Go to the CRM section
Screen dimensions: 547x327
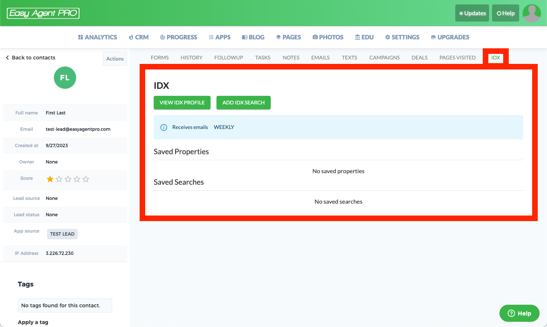pyautogui.click(x=139, y=37)
